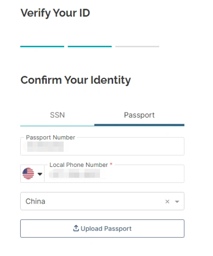213x256 pixels.
Task: Click the Local Phone Number label
Action: (79, 165)
